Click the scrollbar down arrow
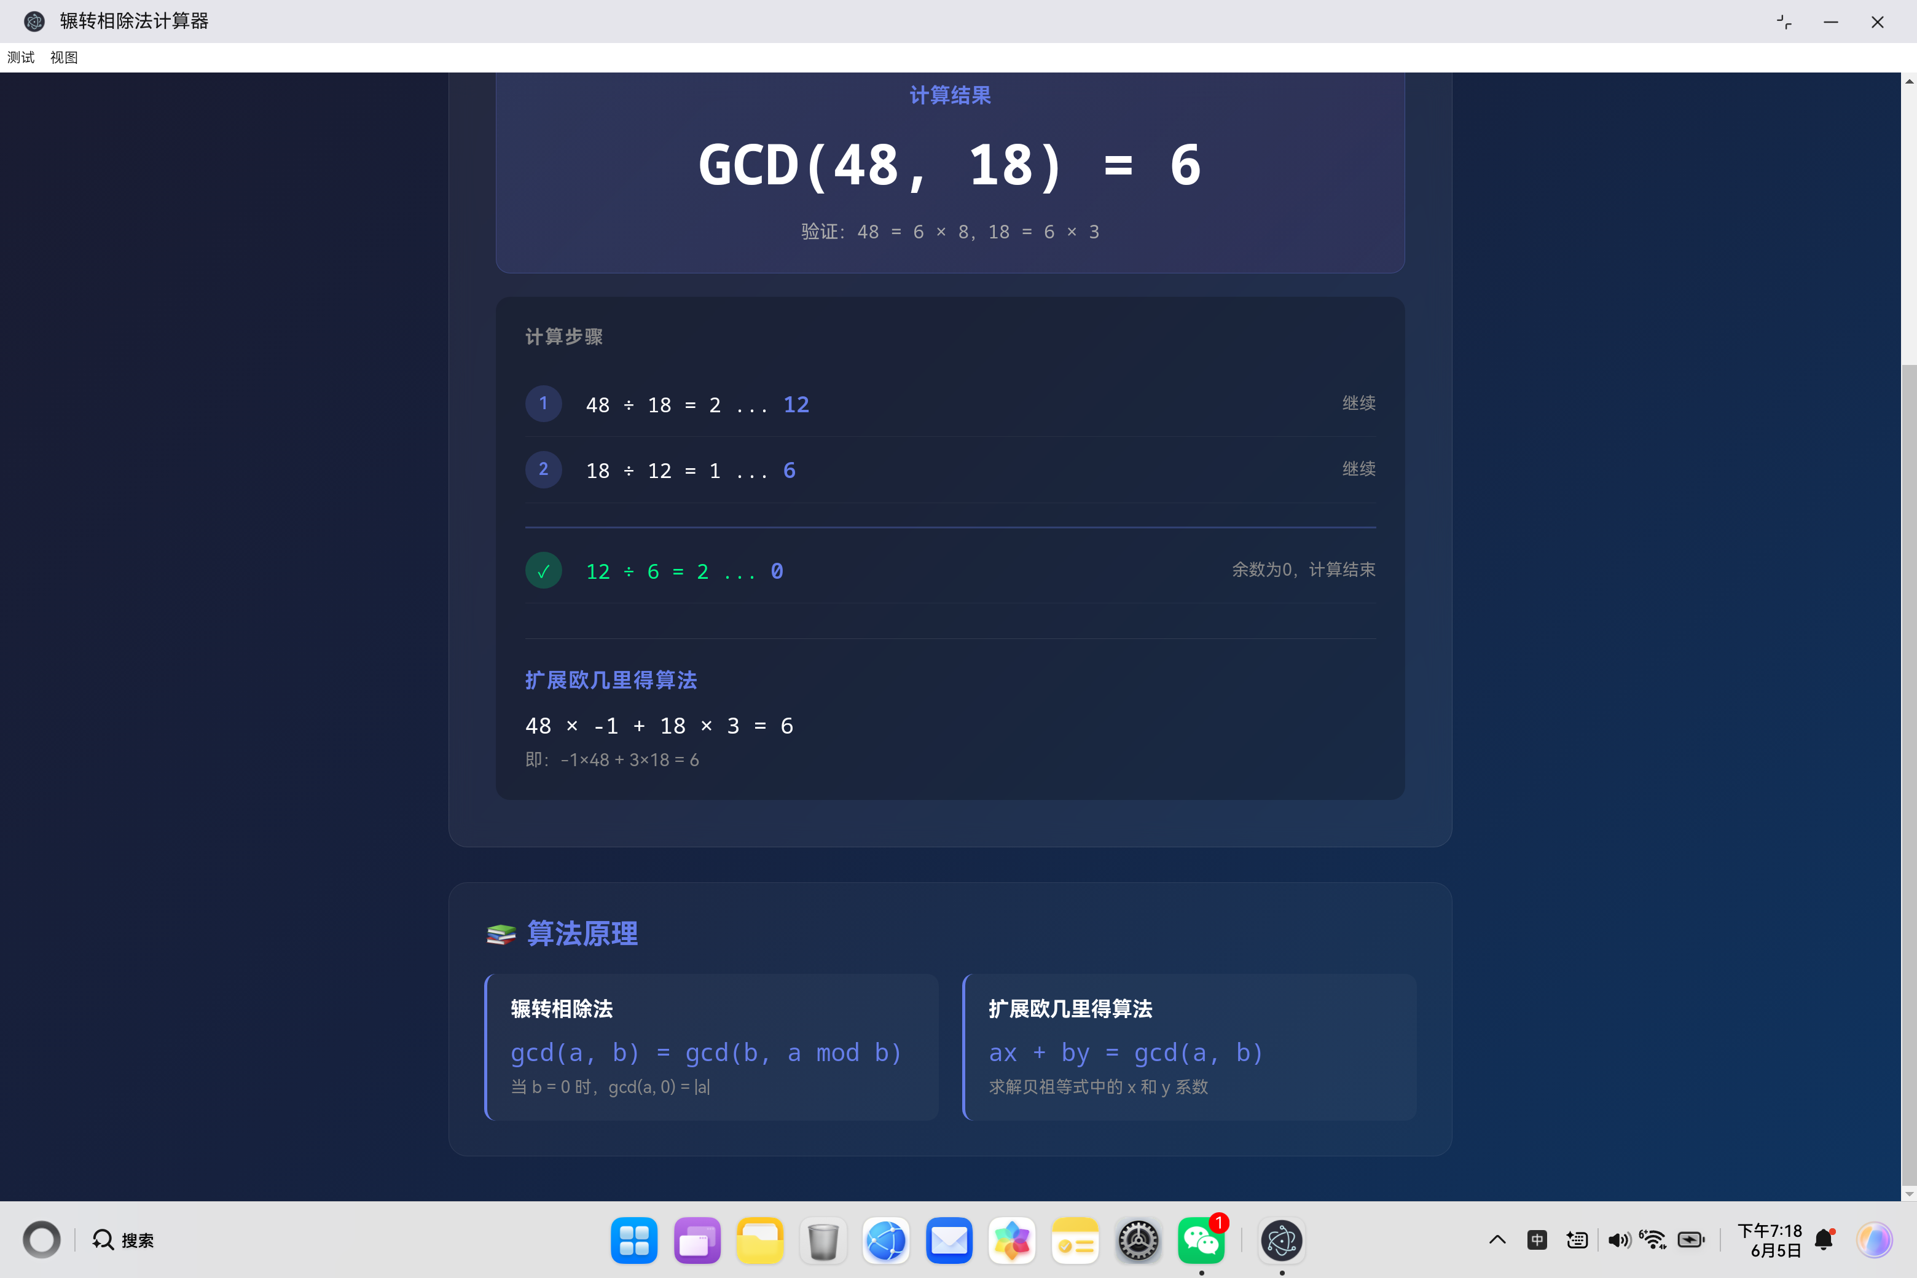 point(1909,1193)
